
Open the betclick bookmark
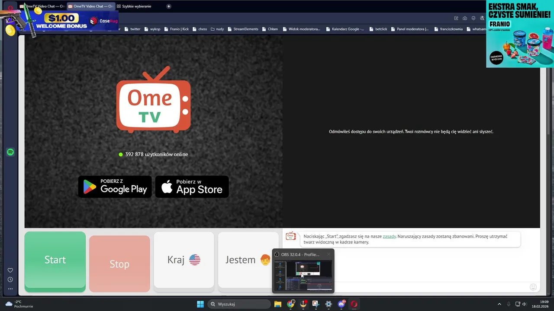[x=378, y=29]
